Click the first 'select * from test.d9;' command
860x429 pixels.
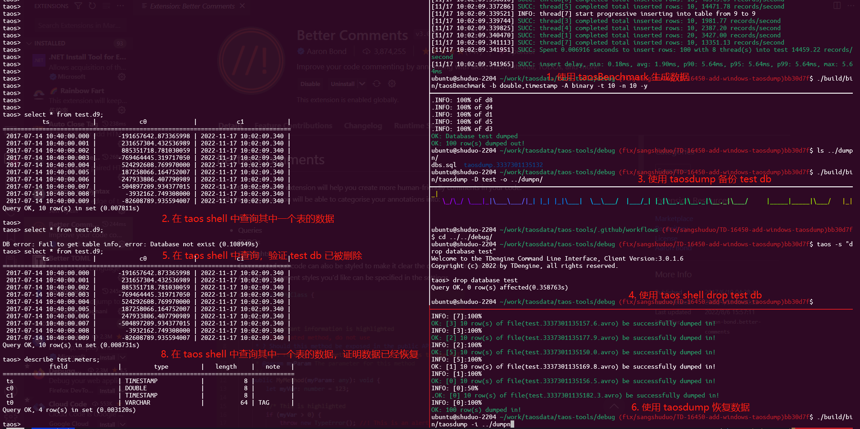(x=64, y=115)
